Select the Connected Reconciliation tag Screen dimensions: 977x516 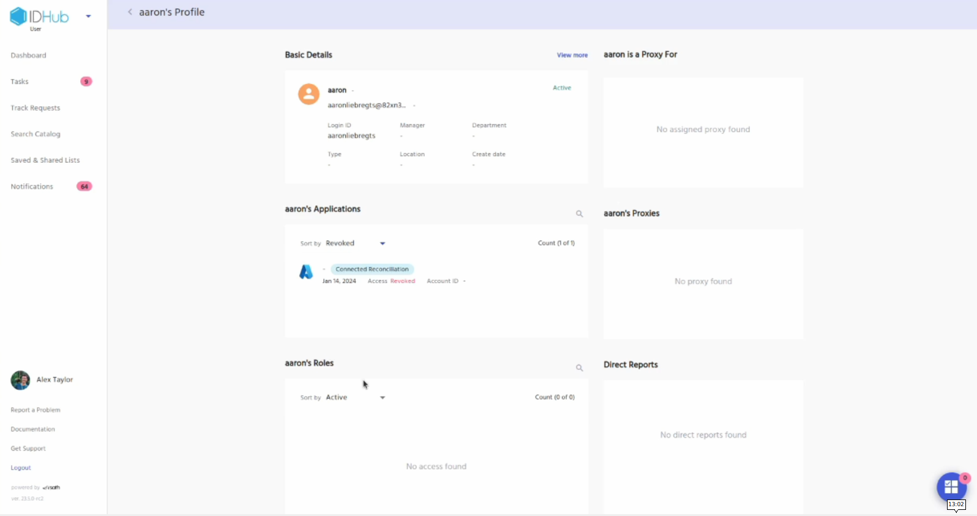(x=372, y=269)
